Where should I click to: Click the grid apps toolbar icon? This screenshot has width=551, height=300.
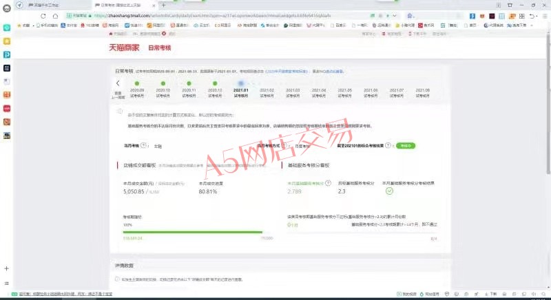tap(522, 16)
